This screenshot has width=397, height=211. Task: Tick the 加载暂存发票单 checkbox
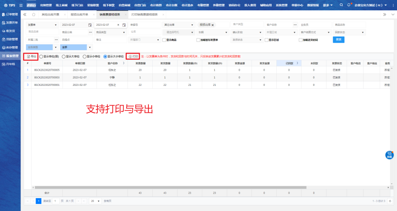coord(198,40)
